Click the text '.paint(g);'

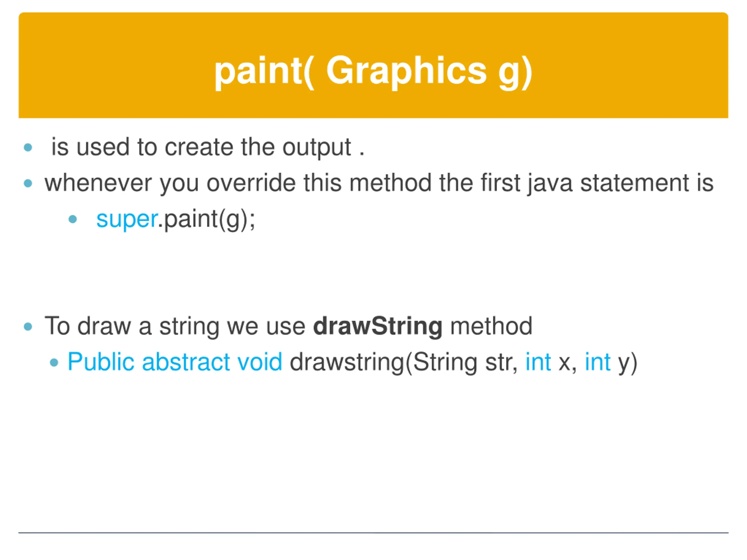[x=207, y=220]
